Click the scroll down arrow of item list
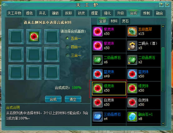This screenshot has width=173, height=133. (x=163, y=123)
